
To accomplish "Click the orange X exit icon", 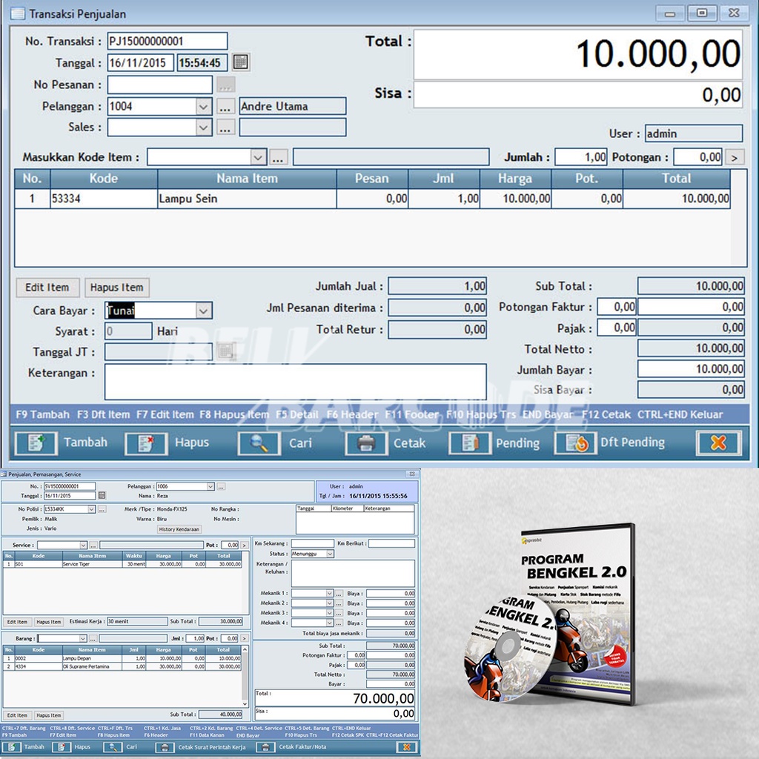I will (717, 443).
